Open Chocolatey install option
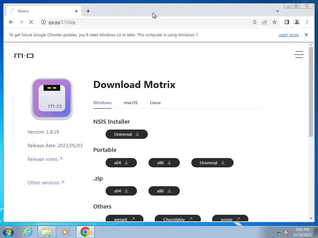318x238 pixels. [178, 218]
